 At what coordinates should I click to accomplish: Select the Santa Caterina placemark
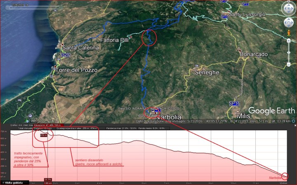[x=63, y=44]
